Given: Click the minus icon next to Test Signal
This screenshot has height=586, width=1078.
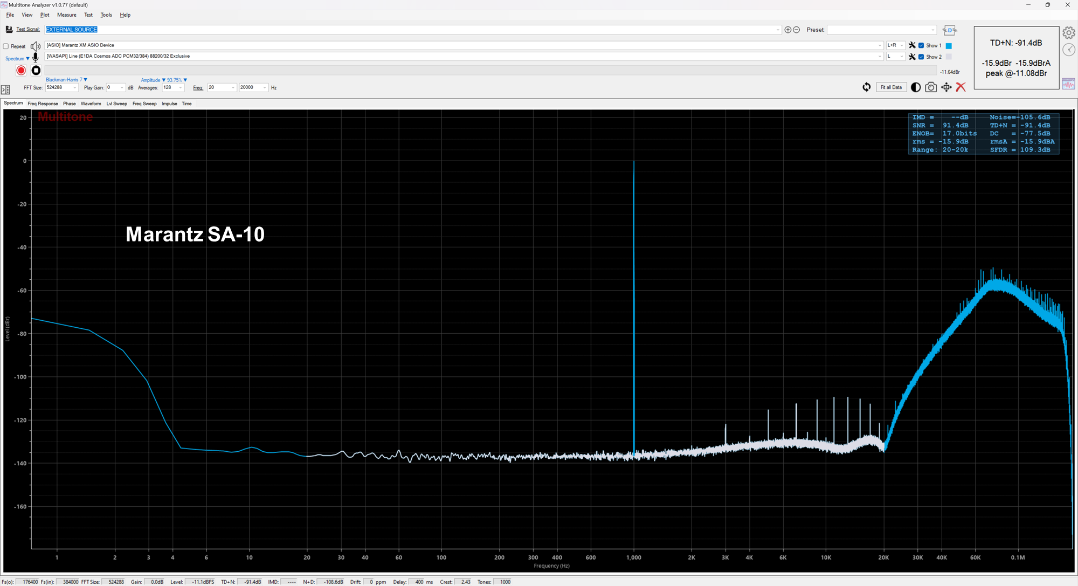Looking at the screenshot, I should [797, 30].
